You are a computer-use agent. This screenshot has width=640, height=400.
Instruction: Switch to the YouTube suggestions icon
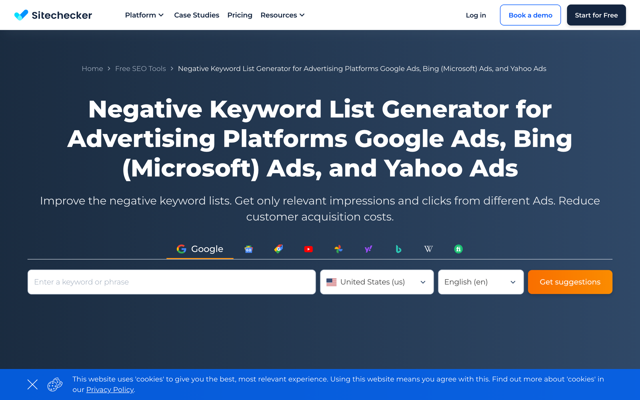point(308,249)
